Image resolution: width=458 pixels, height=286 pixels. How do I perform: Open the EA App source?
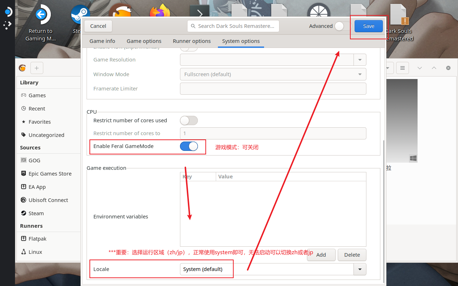coord(37,187)
